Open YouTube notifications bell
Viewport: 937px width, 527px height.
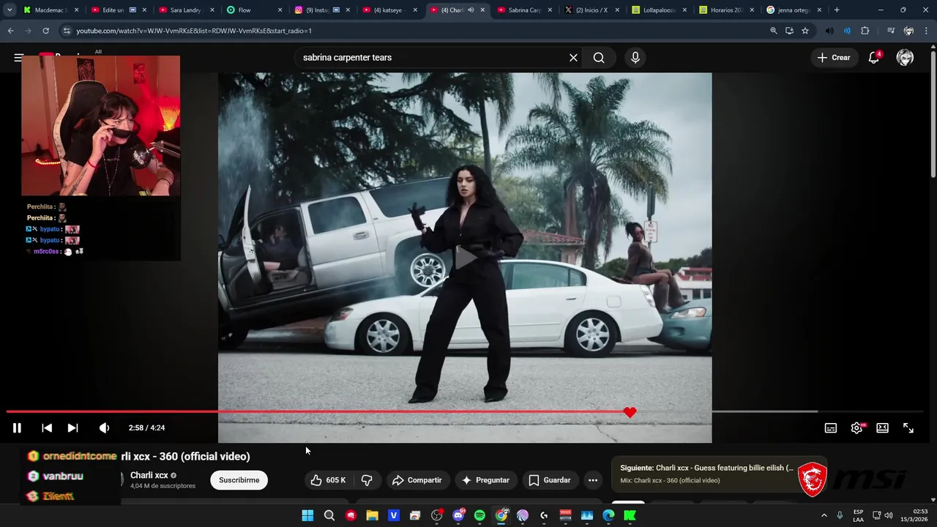pos(874,58)
